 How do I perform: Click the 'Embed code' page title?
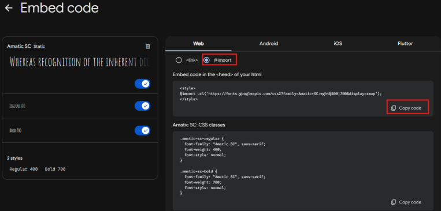coord(60,8)
